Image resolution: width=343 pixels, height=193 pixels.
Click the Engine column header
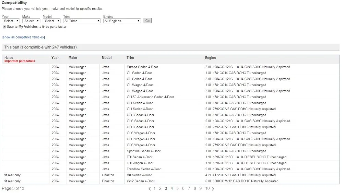click(211, 58)
